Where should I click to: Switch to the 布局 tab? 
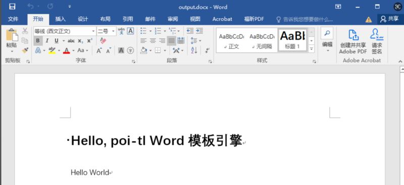(x=105, y=19)
